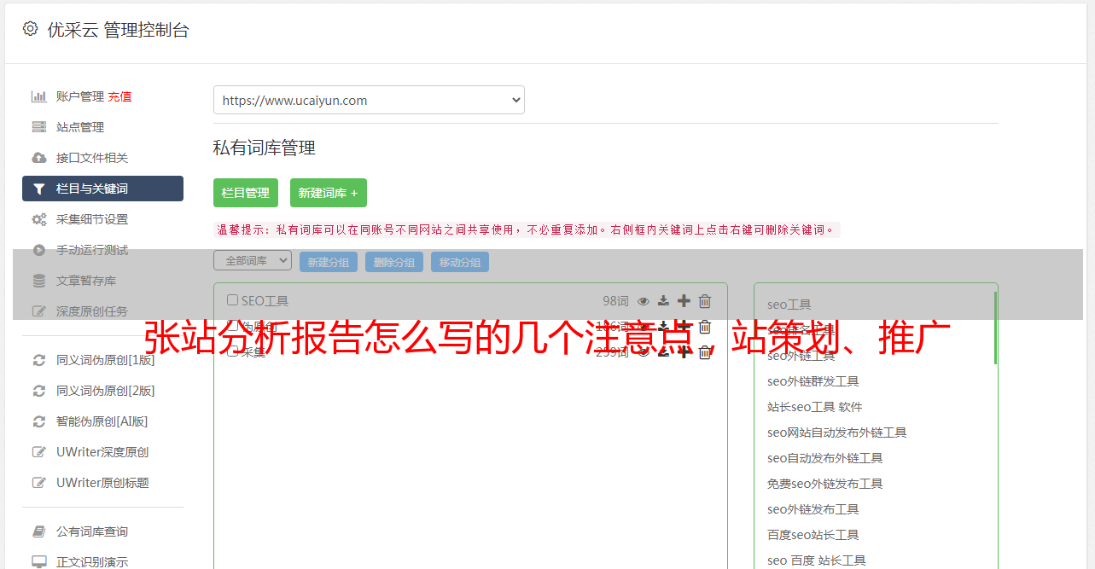Viewport: 1095px width, 569px height.
Task: Select keyword 百度seo站长工具
Action: tap(813, 535)
